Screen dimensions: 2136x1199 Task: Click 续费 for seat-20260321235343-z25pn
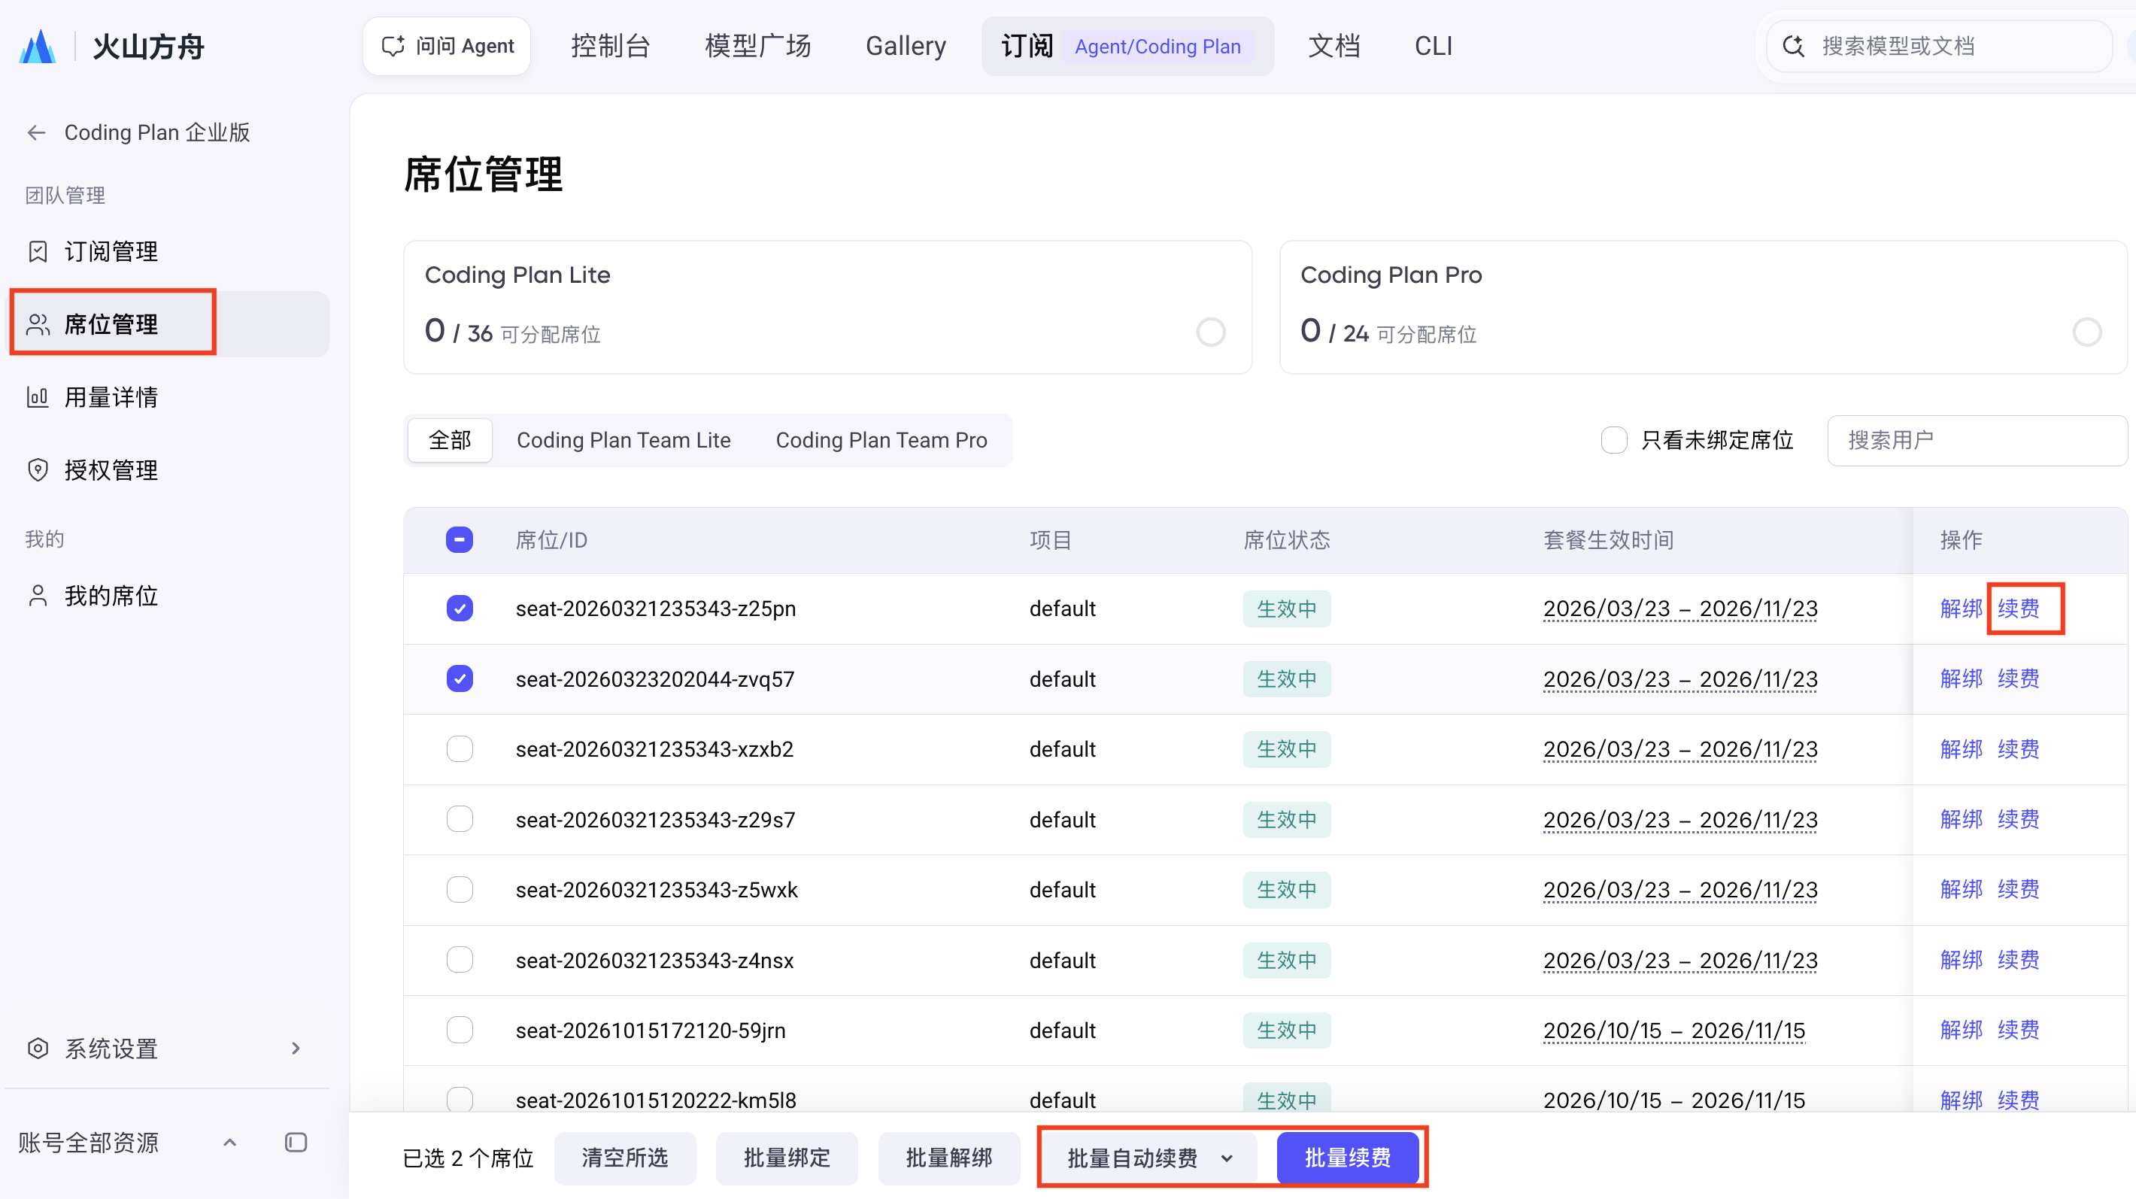(2018, 609)
